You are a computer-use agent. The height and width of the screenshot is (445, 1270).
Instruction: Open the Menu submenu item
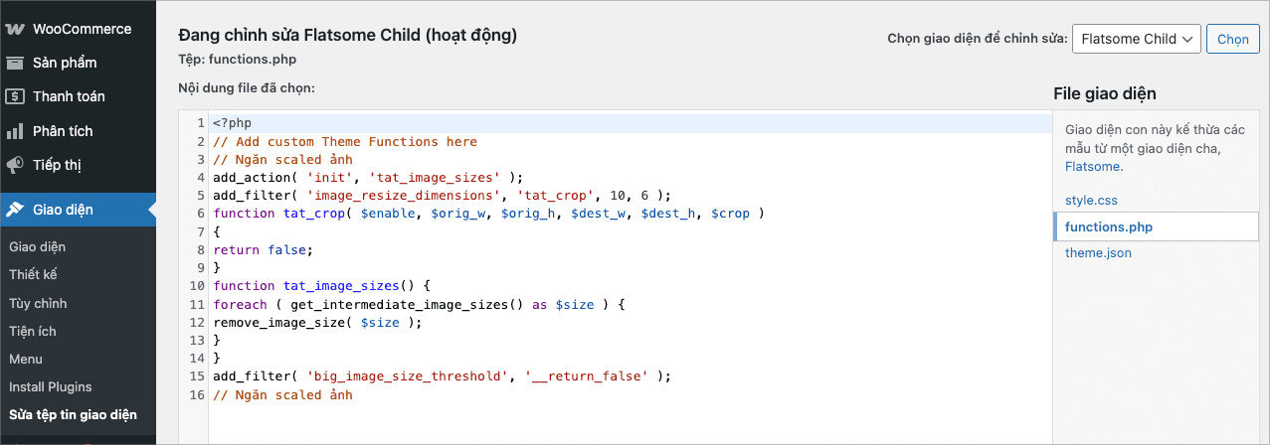coord(26,359)
